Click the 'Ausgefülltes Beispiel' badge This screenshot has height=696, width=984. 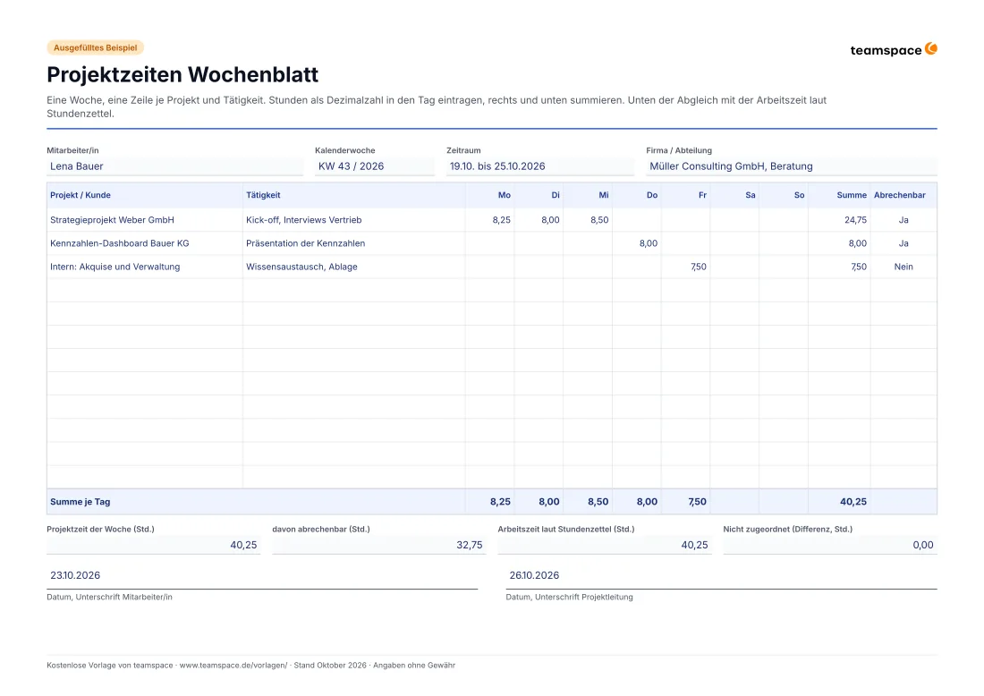(96, 47)
